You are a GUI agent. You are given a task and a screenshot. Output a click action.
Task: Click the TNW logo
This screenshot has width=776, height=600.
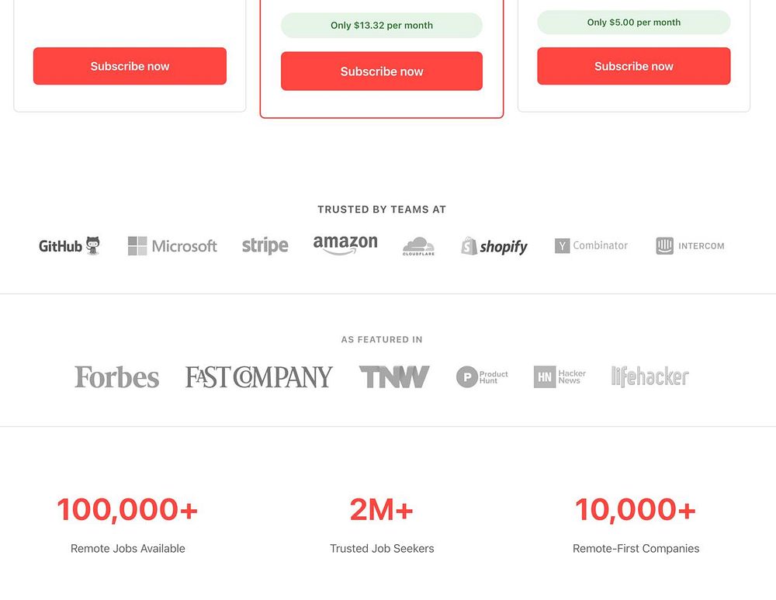(x=394, y=377)
